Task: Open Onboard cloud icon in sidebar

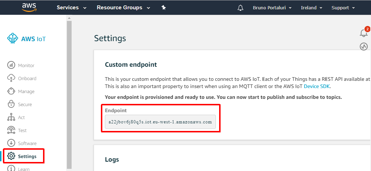Action: 11,78
